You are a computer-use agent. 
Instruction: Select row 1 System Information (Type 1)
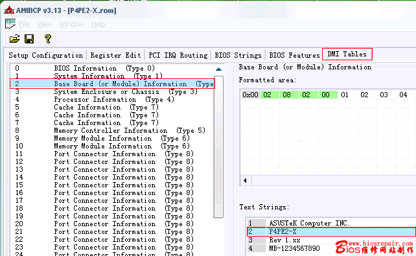click(x=112, y=76)
